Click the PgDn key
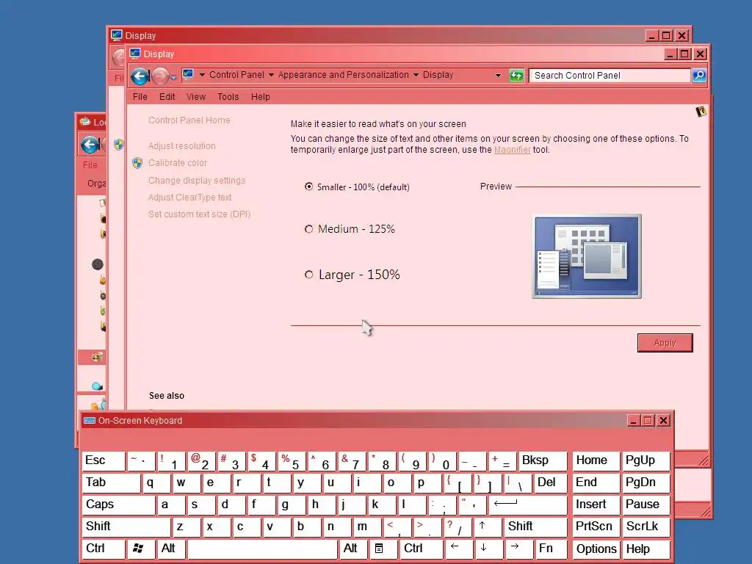752x564 pixels. (646, 483)
